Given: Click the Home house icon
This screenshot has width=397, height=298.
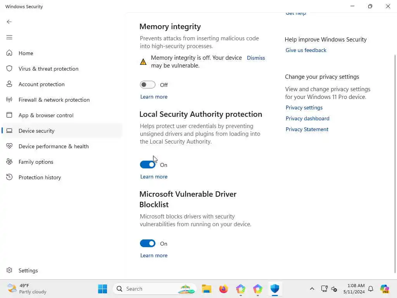Looking at the screenshot, I should pos(9,53).
